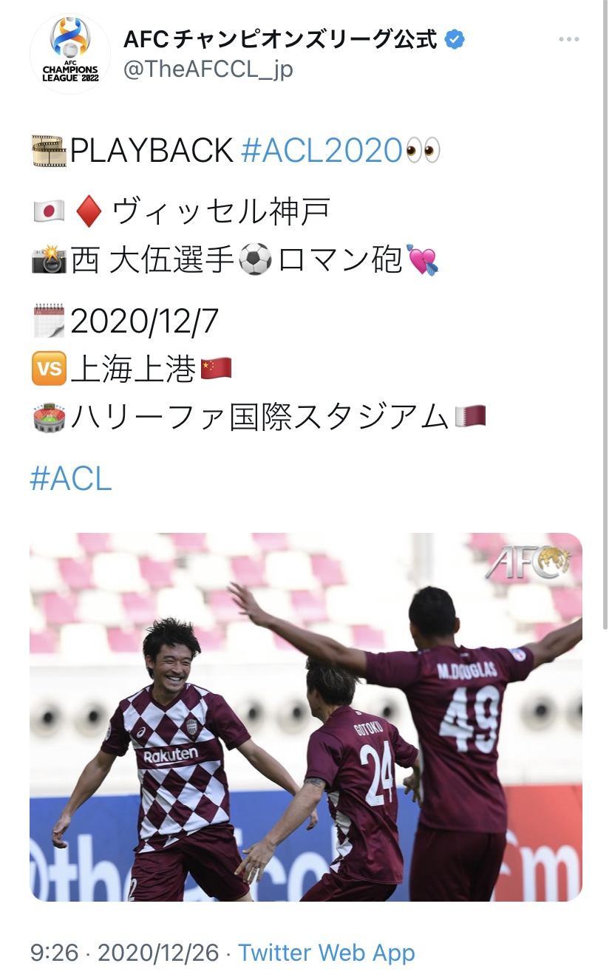Click the AFC watermark logo on photo
The width and height of the screenshot is (612, 980).
point(528,562)
